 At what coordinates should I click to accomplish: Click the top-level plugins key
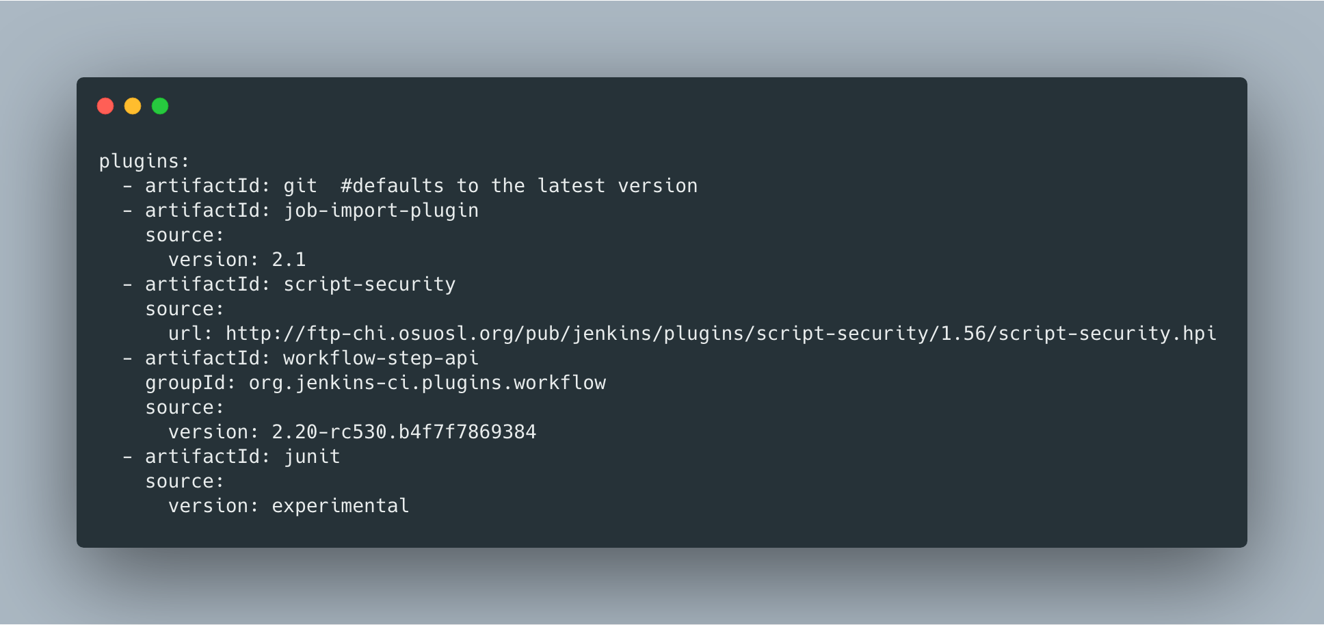tap(144, 161)
